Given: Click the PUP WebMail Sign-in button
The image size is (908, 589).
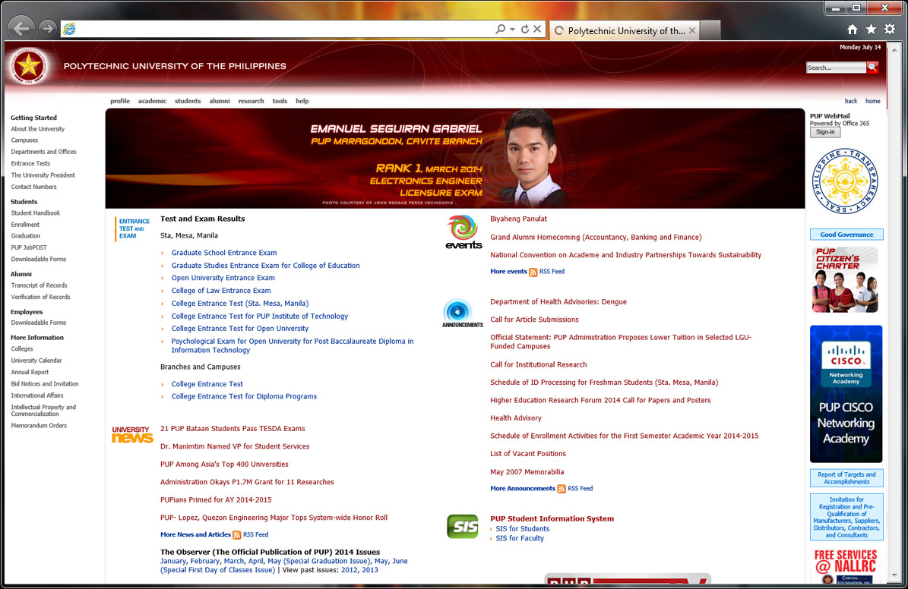Looking at the screenshot, I should point(825,132).
